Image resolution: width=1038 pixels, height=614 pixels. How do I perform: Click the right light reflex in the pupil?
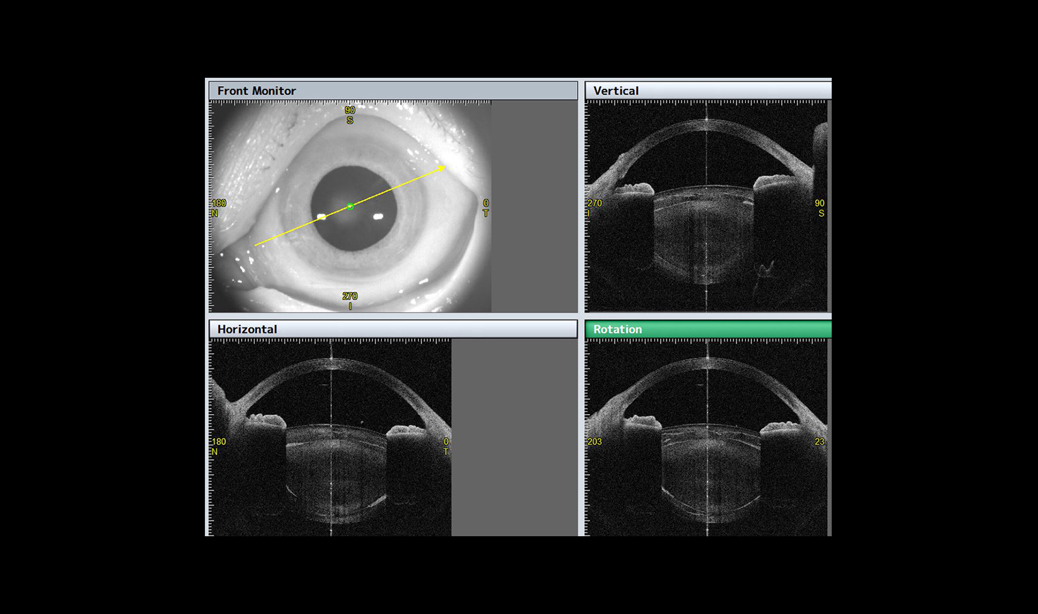coord(378,217)
